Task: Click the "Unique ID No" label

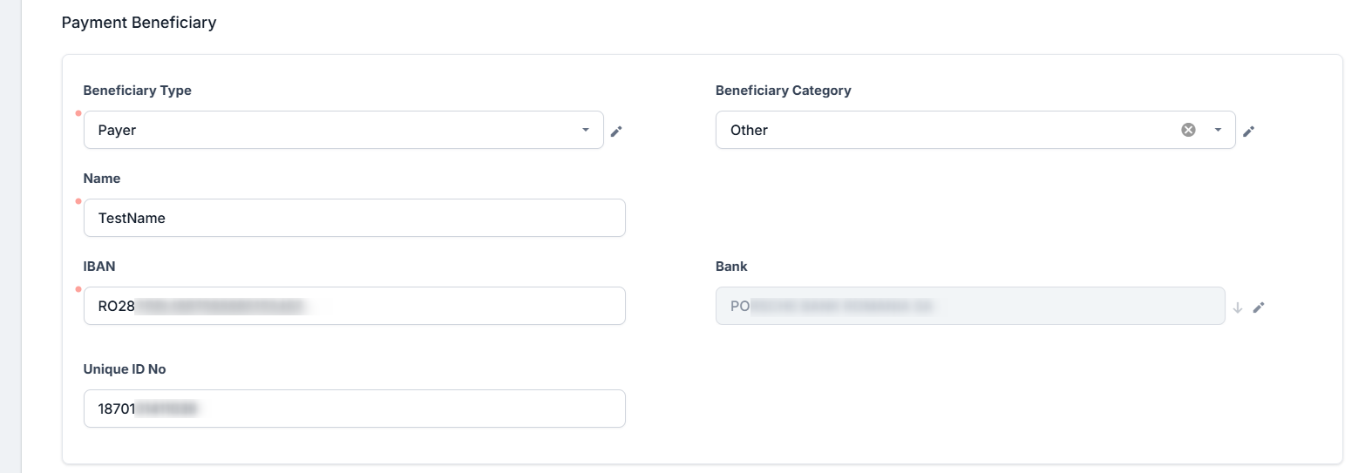Action: tap(125, 369)
